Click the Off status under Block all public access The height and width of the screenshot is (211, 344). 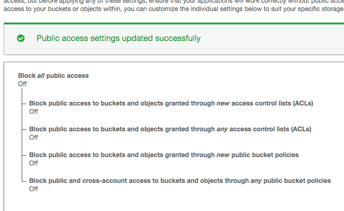23,84
